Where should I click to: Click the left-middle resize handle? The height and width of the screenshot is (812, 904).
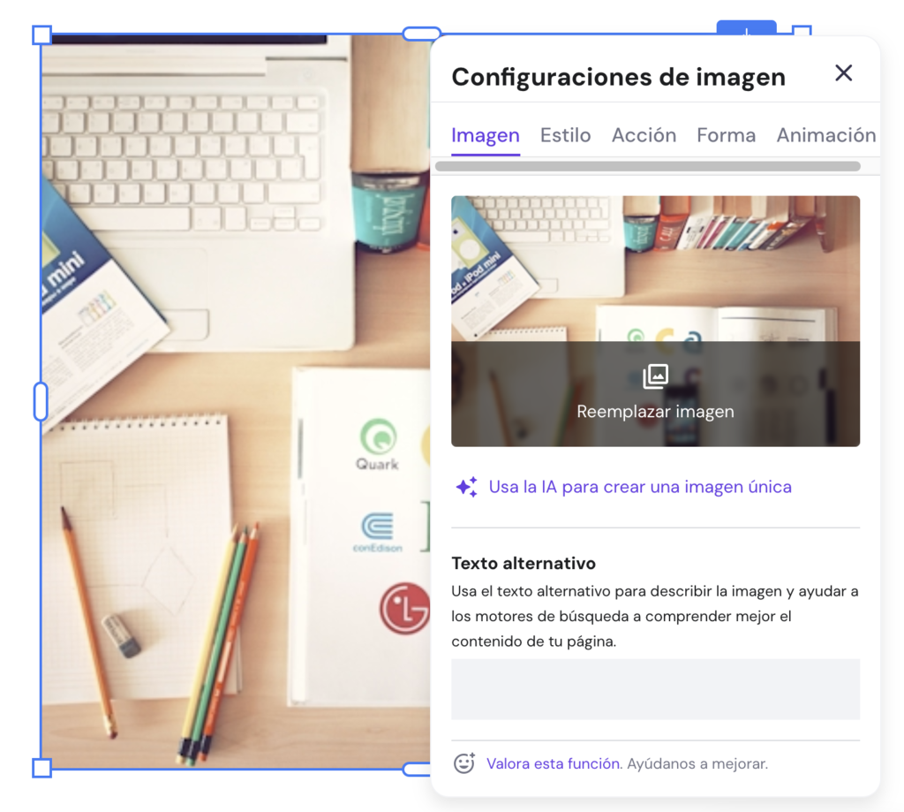tap(40, 400)
